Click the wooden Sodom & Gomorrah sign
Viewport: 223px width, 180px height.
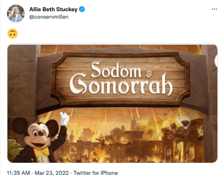click(120, 79)
